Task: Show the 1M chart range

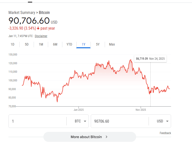Action: click(41, 45)
